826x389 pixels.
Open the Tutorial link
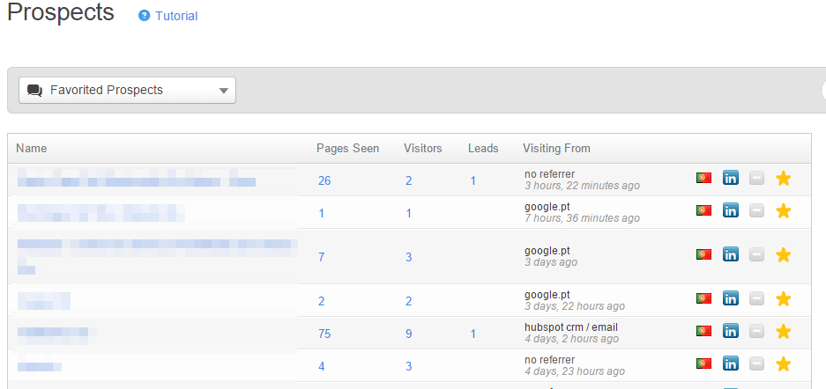tap(176, 16)
